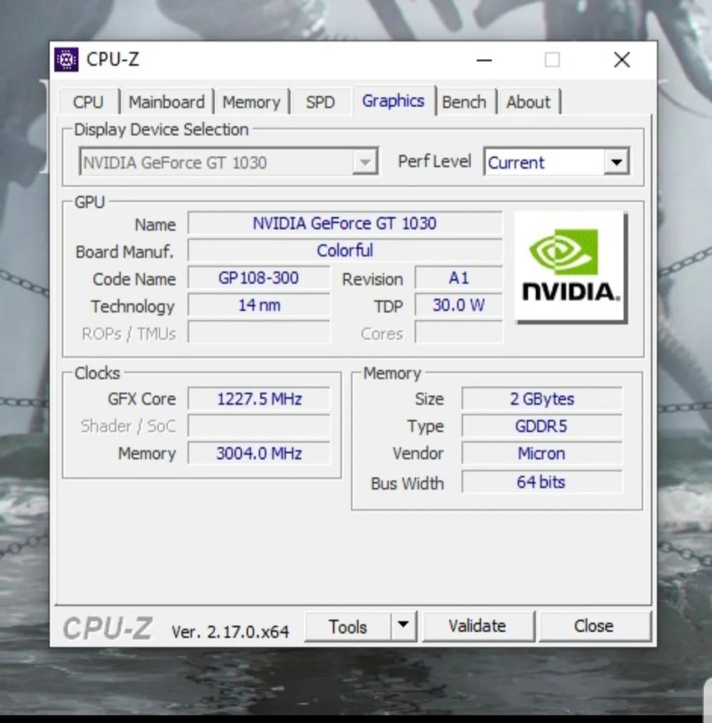Click the Technology label

point(133,307)
